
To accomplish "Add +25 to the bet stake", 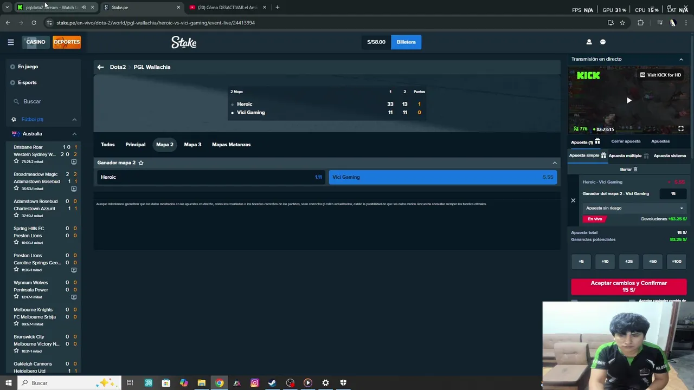I will coord(629,262).
